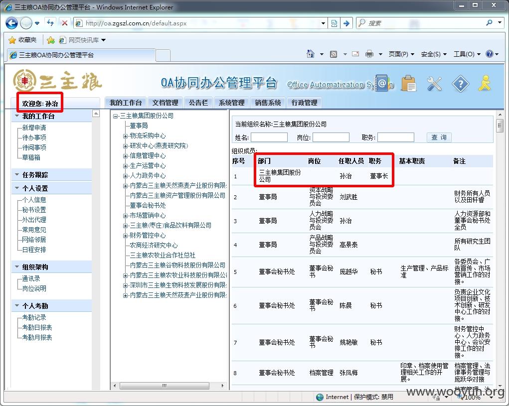Click the diamond question mark help icon
Viewport: 509px width, 406px height.
(x=460, y=84)
